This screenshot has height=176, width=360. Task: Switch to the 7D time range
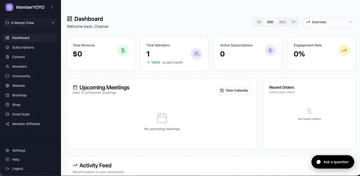coord(258,22)
